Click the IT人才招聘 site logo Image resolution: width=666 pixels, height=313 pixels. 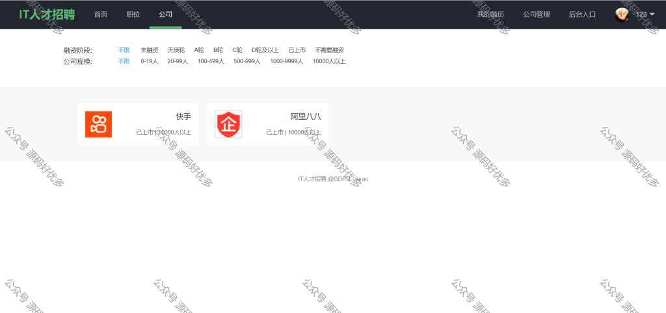point(47,14)
